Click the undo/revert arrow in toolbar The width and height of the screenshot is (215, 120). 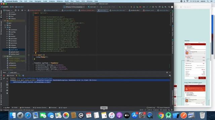pyautogui.click(x=156, y=7)
